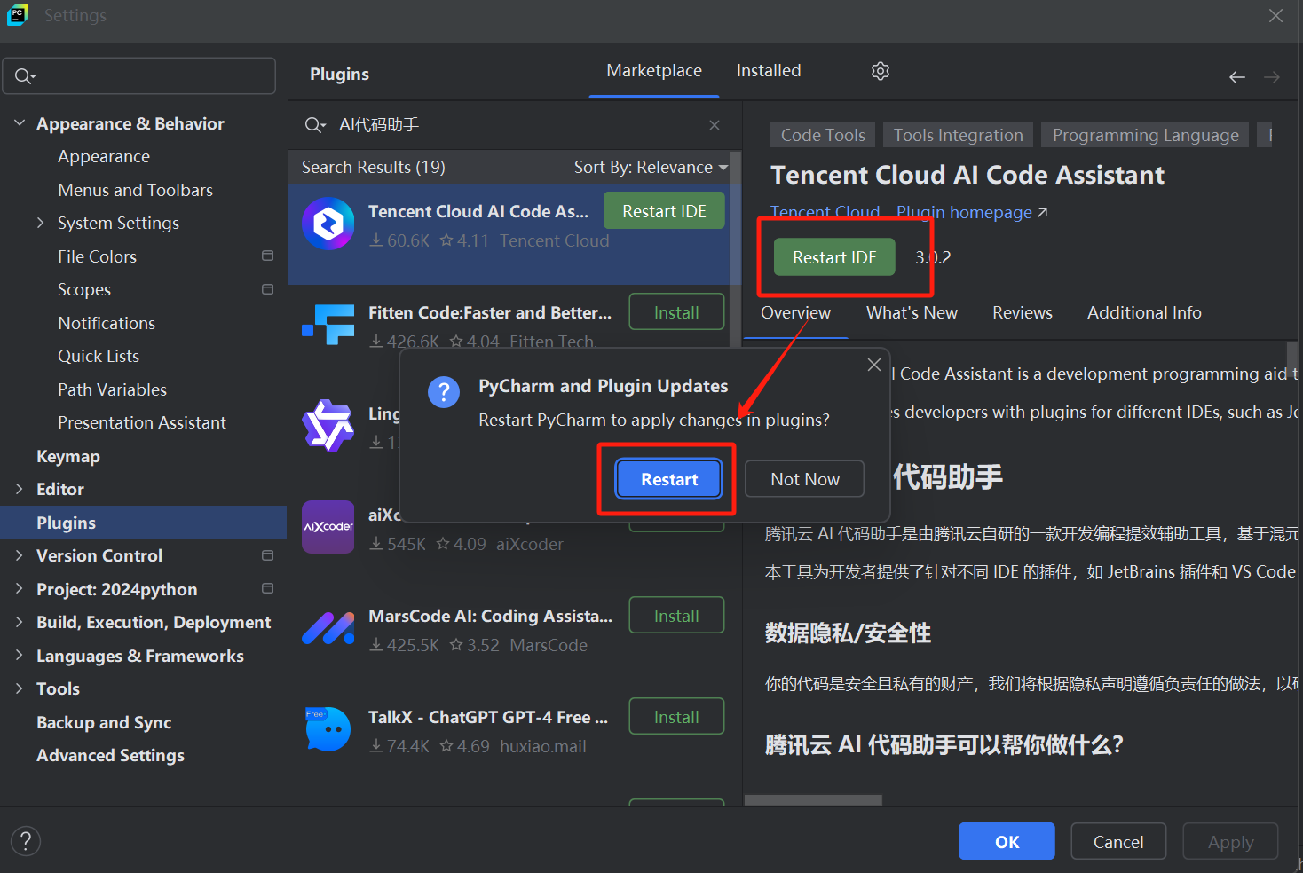Click the Project: 2024python project-level icon
The height and width of the screenshot is (873, 1303).
267,588
